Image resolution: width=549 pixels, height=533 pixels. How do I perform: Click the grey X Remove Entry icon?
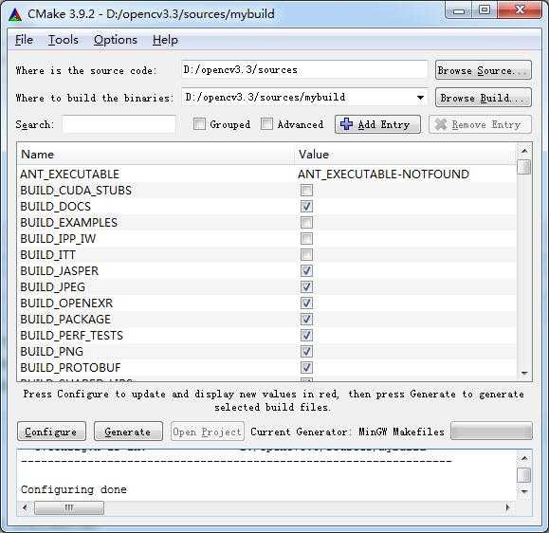(441, 124)
